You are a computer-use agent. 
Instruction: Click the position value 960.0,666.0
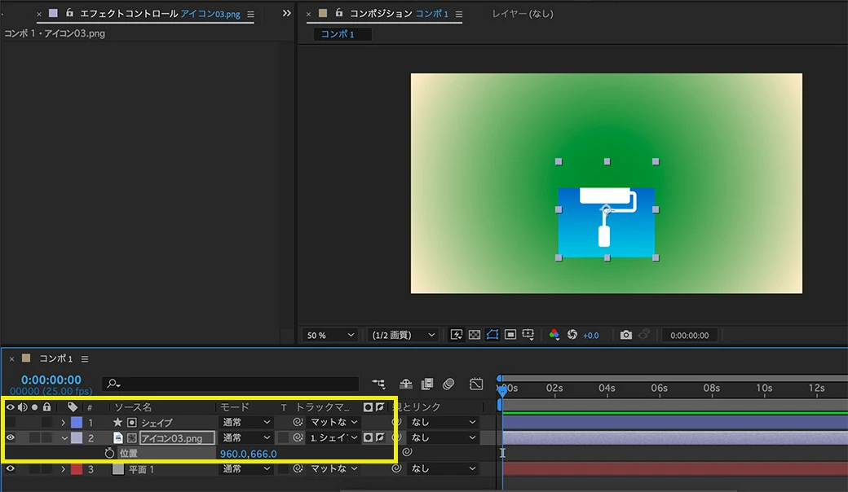coord(248,454)
